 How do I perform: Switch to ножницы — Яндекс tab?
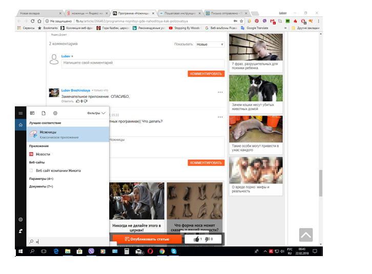pos(87,13)
